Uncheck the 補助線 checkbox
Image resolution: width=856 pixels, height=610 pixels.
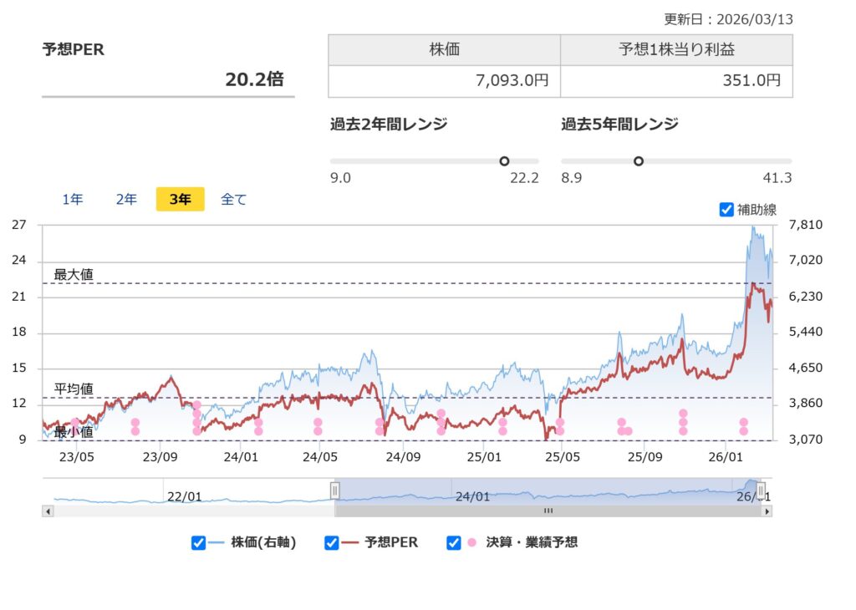(726, 209)
